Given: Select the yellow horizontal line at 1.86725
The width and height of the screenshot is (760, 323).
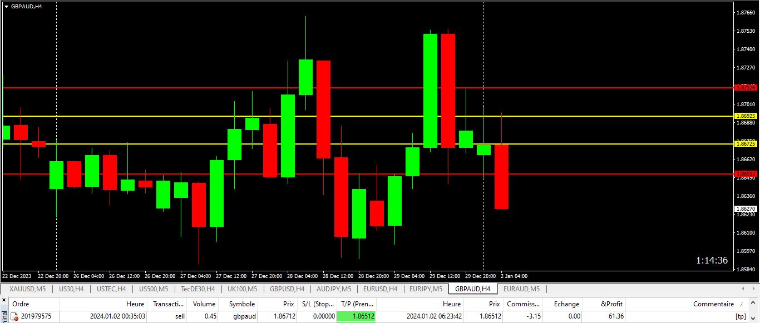Looking at the screenshot, I should click(367, 144).
